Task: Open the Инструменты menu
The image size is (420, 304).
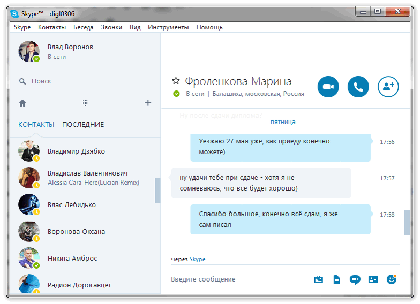Action: point(168,27)
